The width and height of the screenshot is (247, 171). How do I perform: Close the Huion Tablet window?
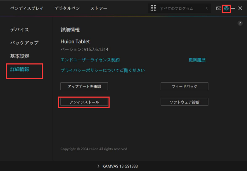coord(240,8)
